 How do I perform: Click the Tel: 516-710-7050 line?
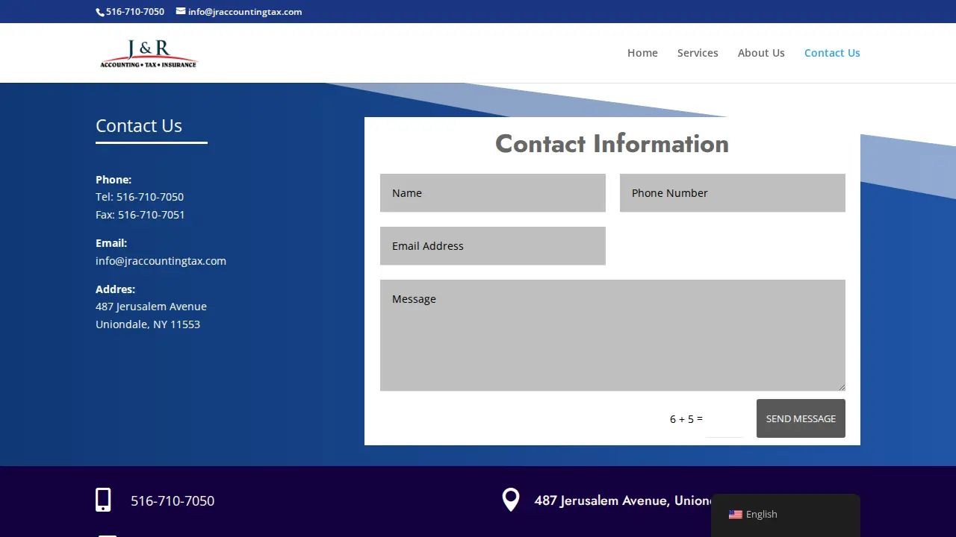[x=140, y=197]
